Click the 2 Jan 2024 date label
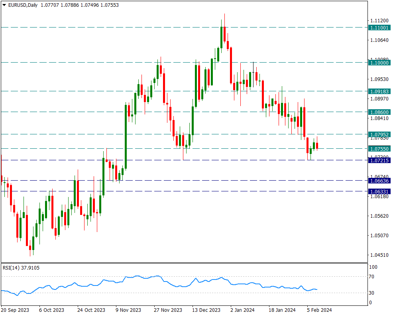This screenshot has height=315, width=393. coord(242,310)
